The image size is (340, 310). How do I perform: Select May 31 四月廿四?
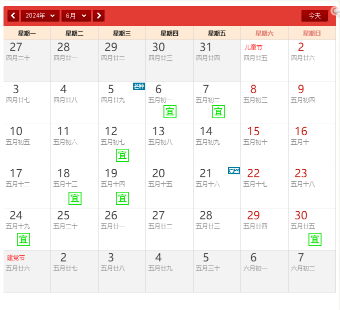(217, 61)
